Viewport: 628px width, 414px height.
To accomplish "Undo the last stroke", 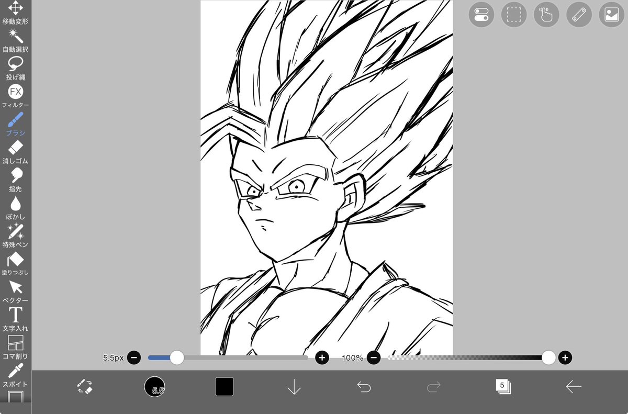I will coord(364,387).
